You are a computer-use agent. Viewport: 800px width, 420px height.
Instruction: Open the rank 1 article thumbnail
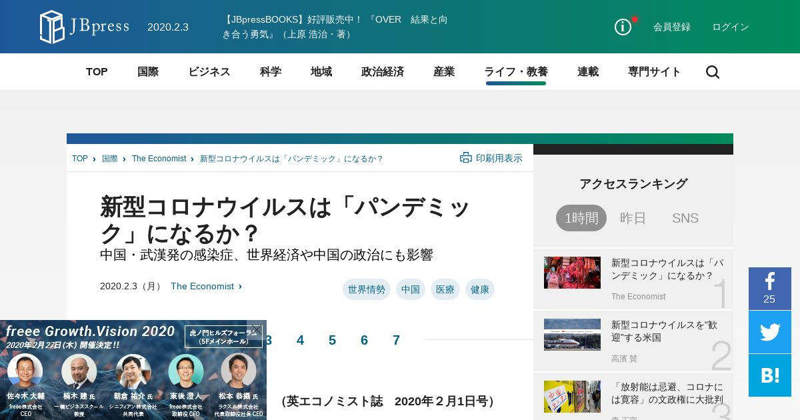(x=572, y=273)
